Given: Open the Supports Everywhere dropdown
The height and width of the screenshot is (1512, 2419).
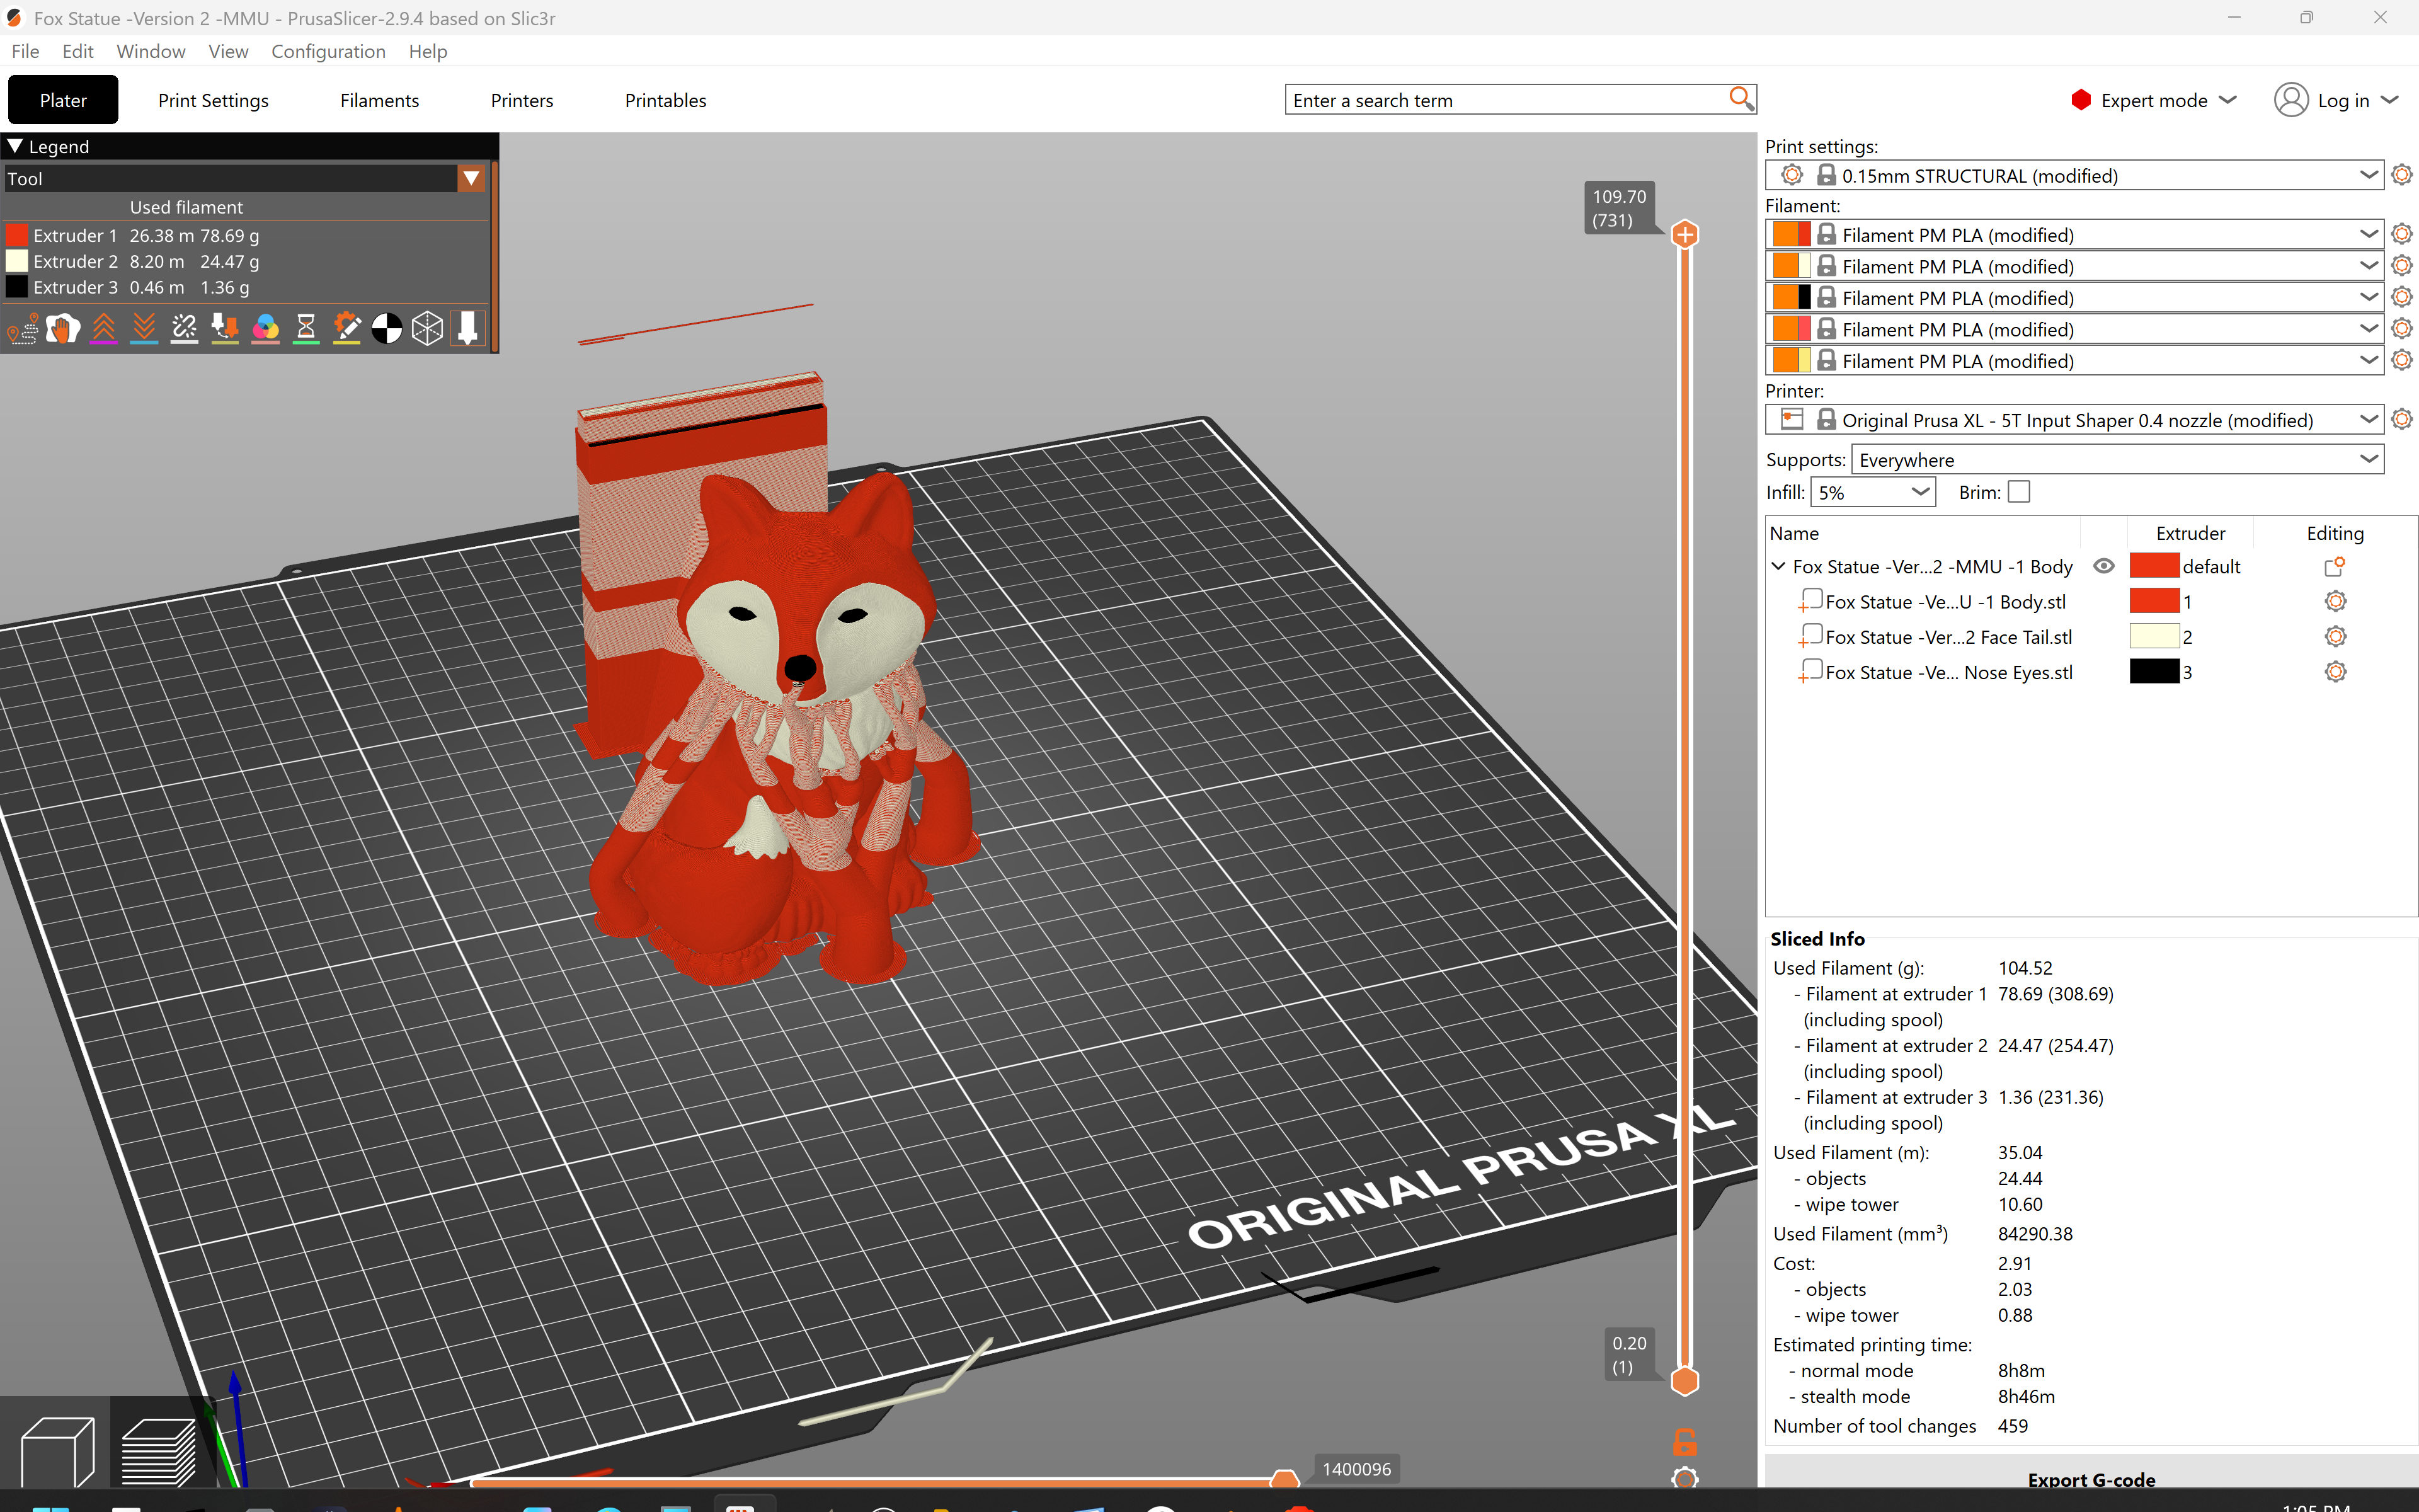Looking at the screenshot, I should (2117, 460).
